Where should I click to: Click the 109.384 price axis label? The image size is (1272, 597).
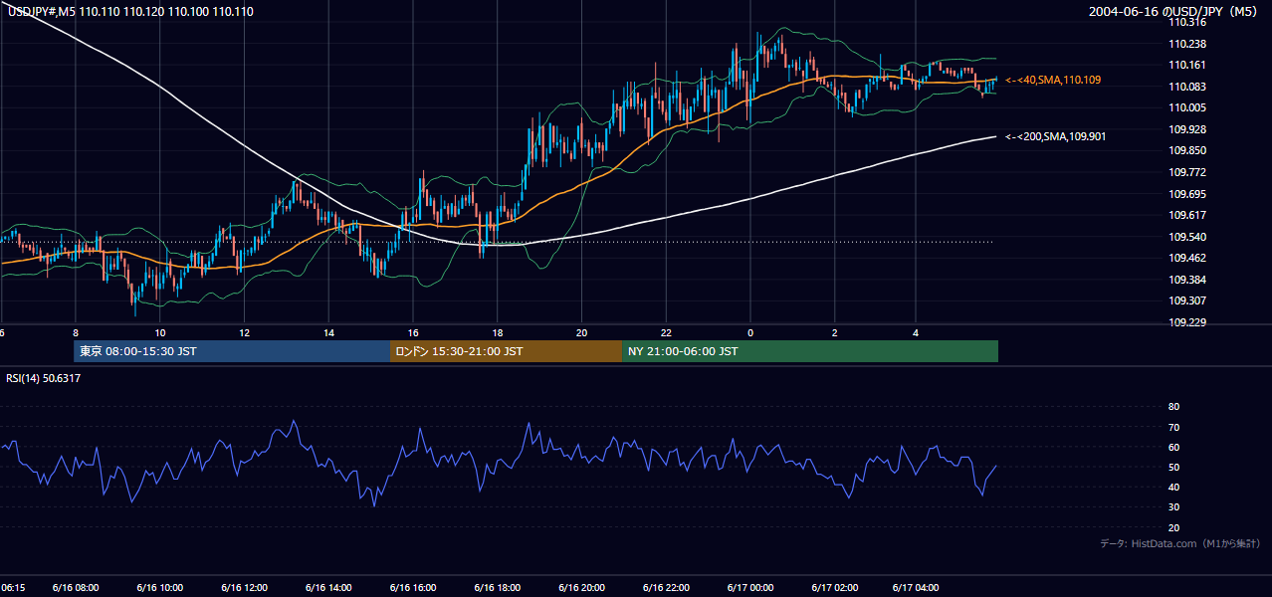[x=1187, y=280]
